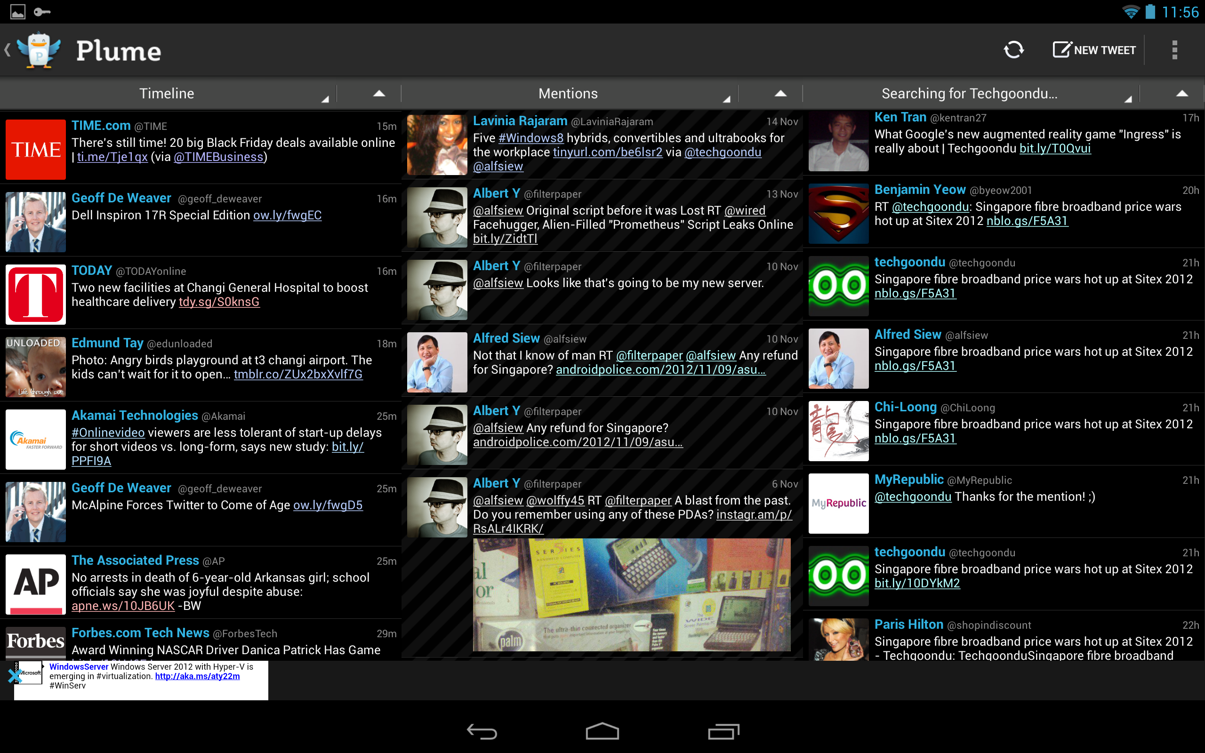Open the ow.ly/fwgD5 link
The width and height of the screenshot is (1205, 753).
[328, 505]
